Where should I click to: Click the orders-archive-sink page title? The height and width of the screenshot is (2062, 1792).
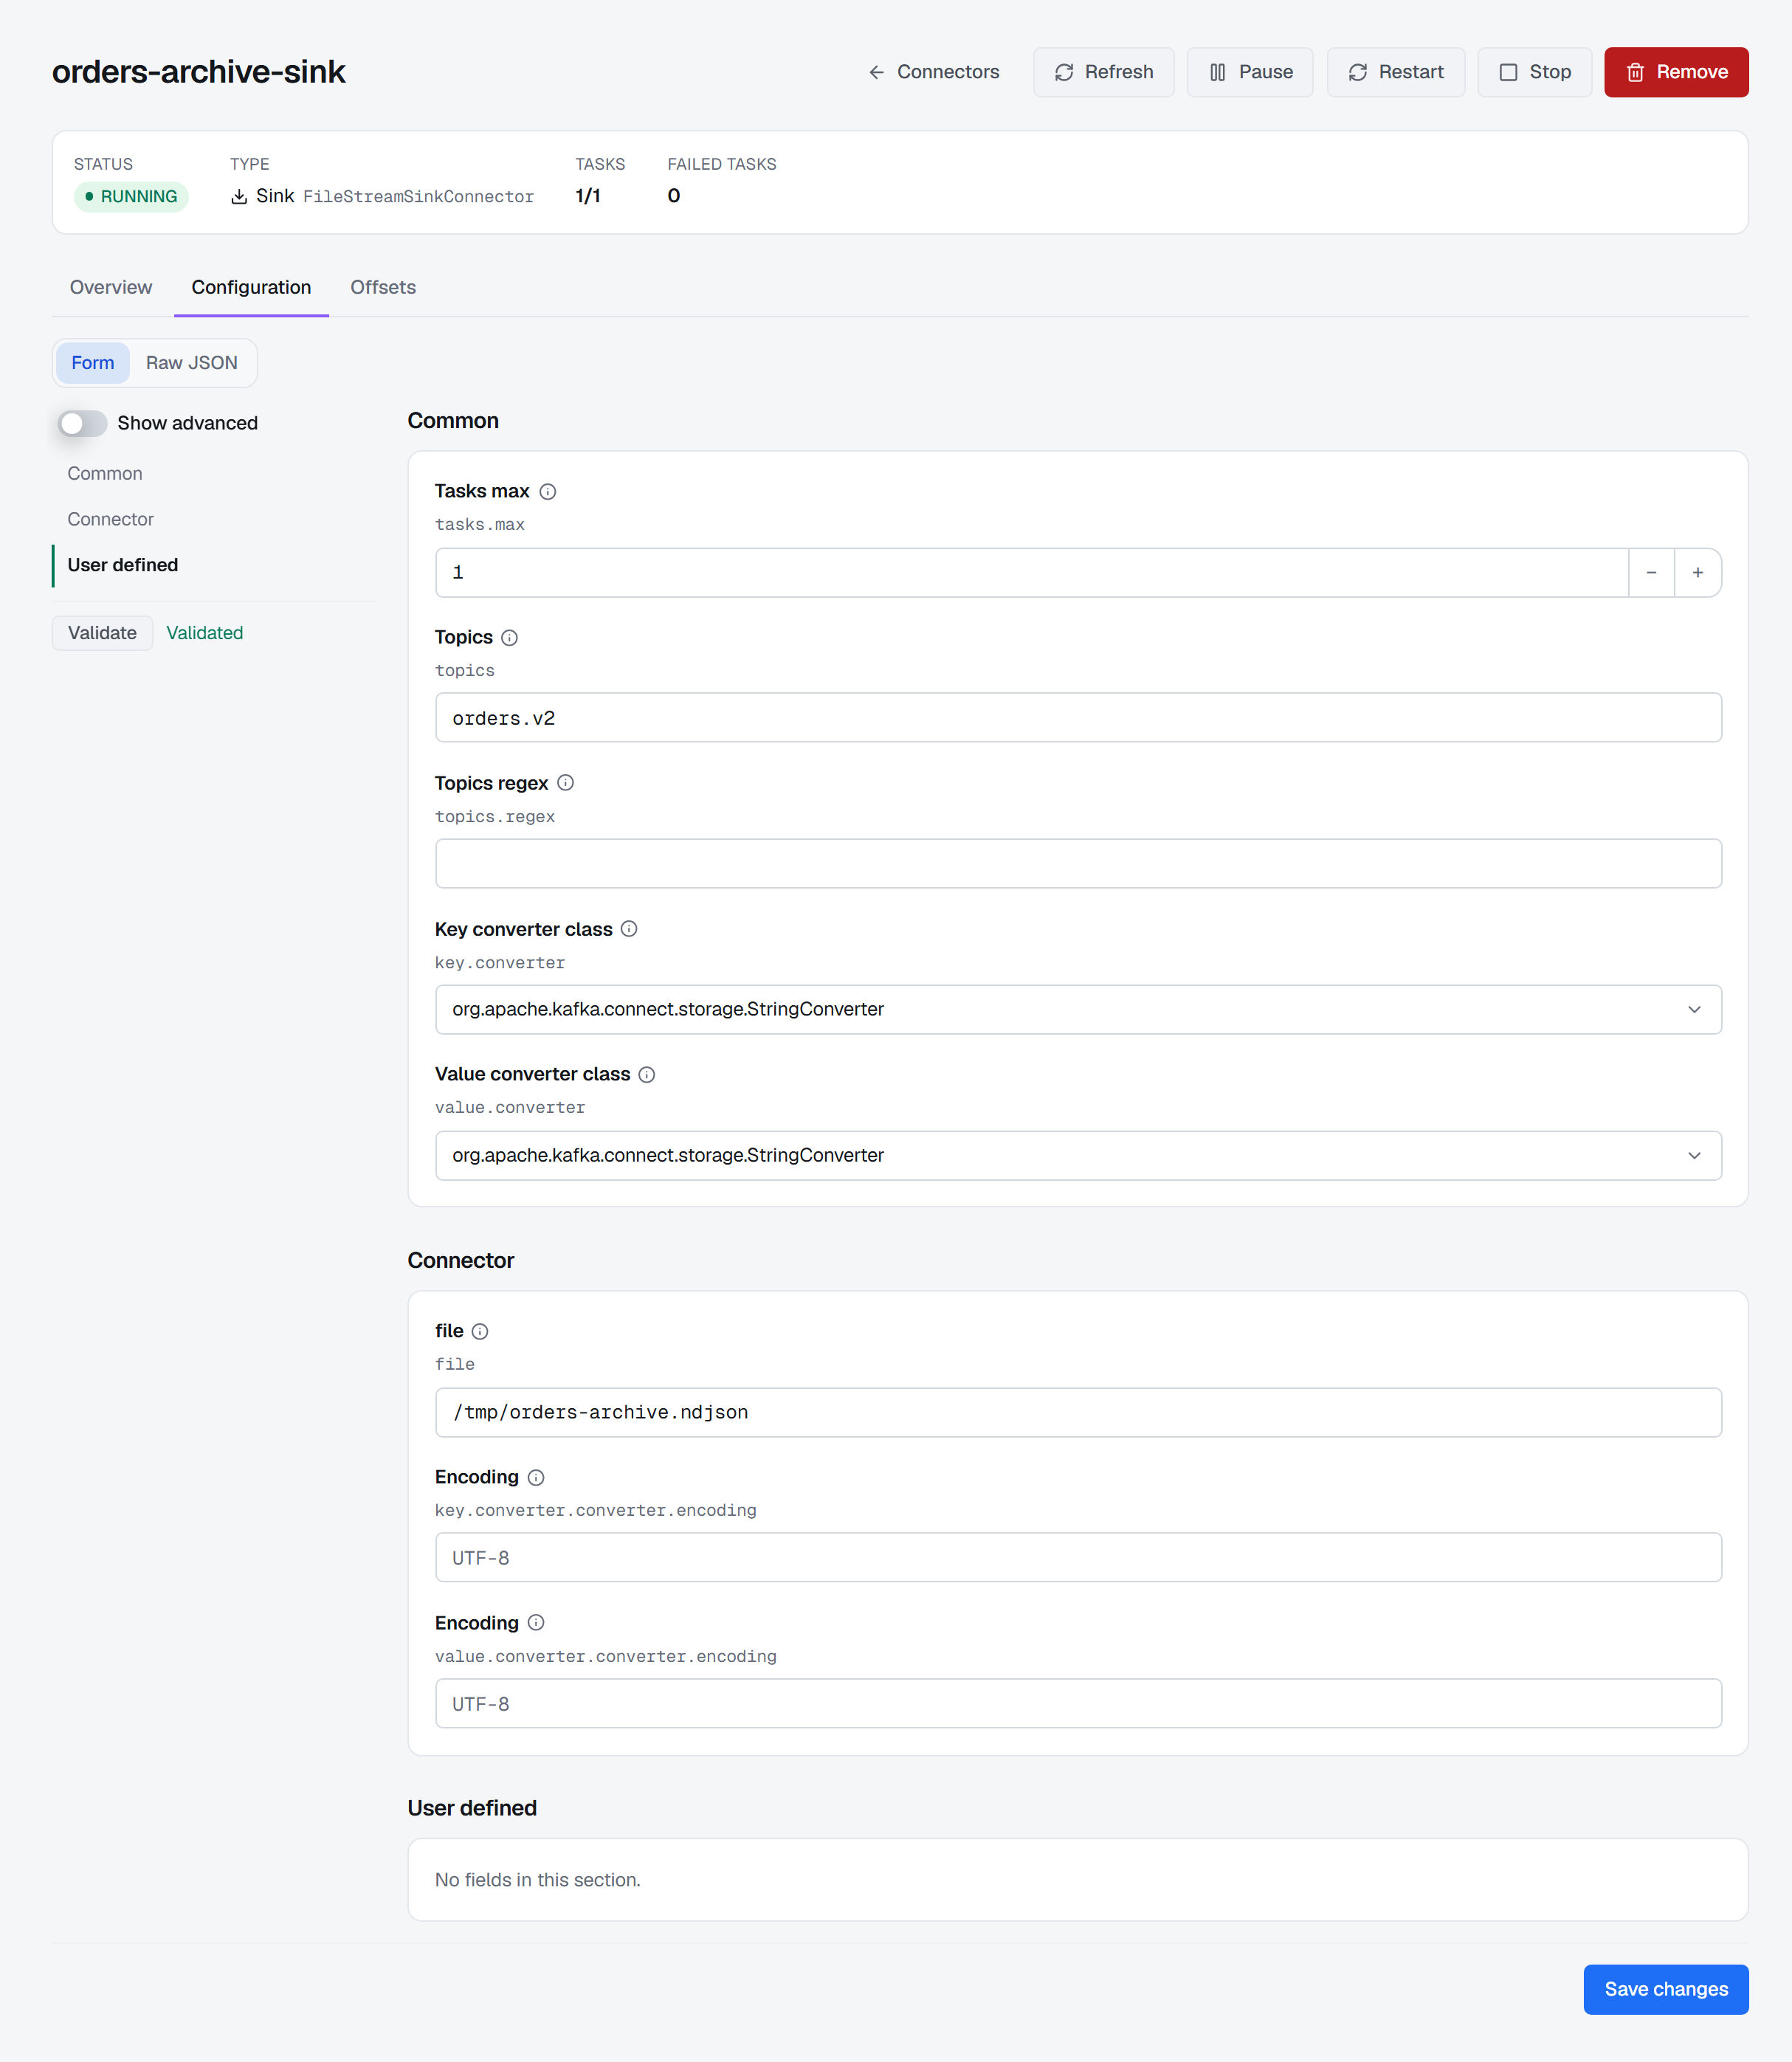[199, 72]
